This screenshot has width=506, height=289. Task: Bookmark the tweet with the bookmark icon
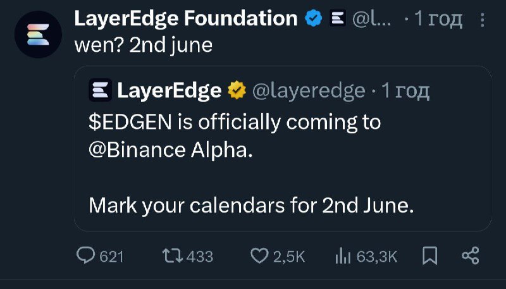point(428,255)
